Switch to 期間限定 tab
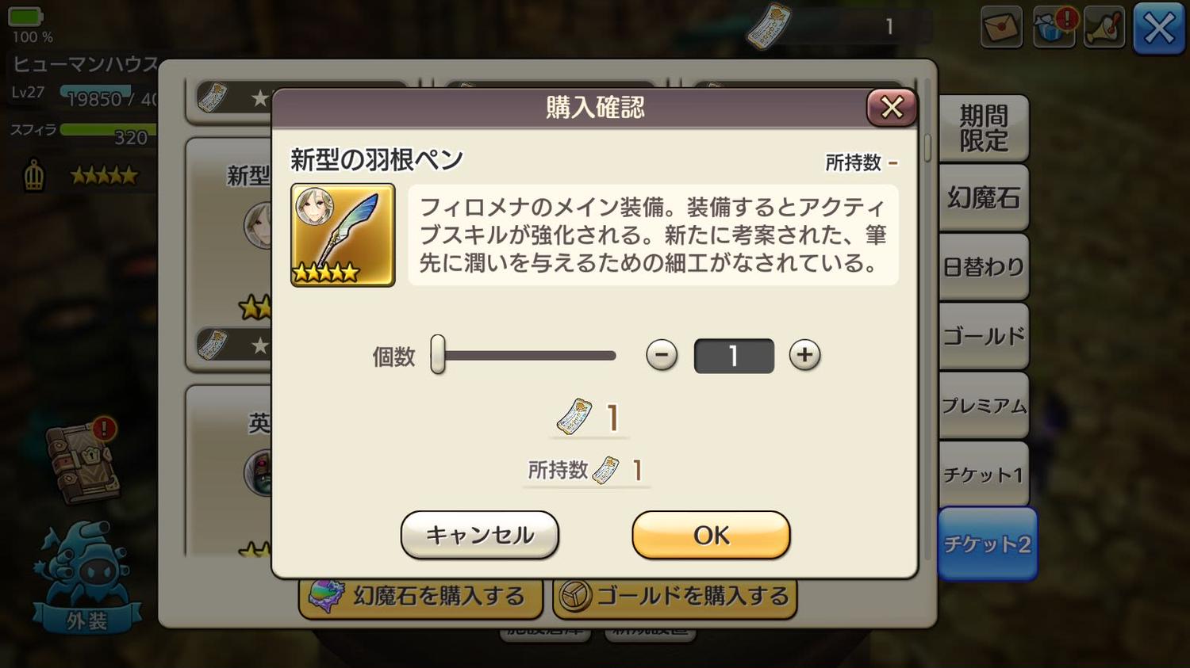Viewport: 1190px width, 668px height. pyautogui.click(x=984, y=128)
